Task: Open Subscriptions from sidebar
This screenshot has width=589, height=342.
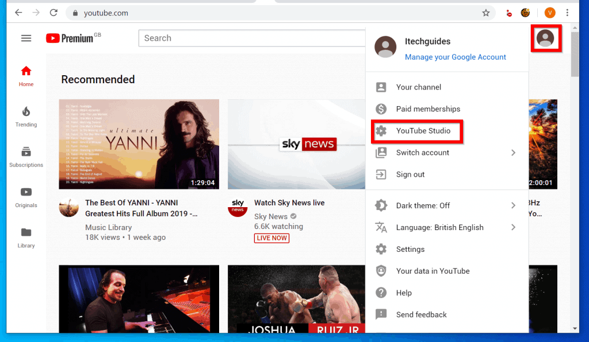Action: pyautogui.click(x=26, y=157)
